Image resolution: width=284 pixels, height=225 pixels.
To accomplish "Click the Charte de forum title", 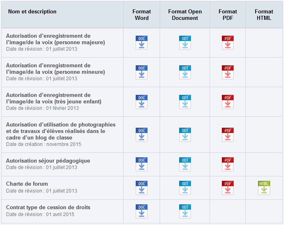I will pyautogui.click(x=27, y=184).
